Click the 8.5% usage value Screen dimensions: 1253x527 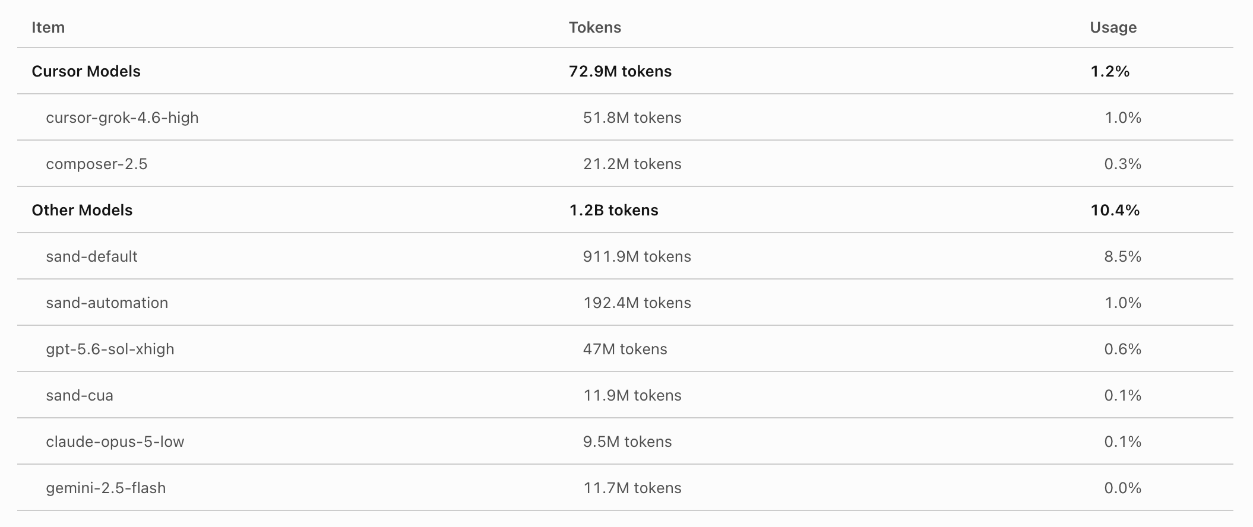click(x=1123, y=256)
